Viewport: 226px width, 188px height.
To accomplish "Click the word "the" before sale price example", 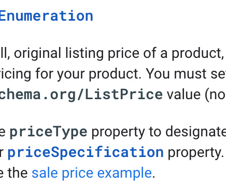I will click(18, 173).
